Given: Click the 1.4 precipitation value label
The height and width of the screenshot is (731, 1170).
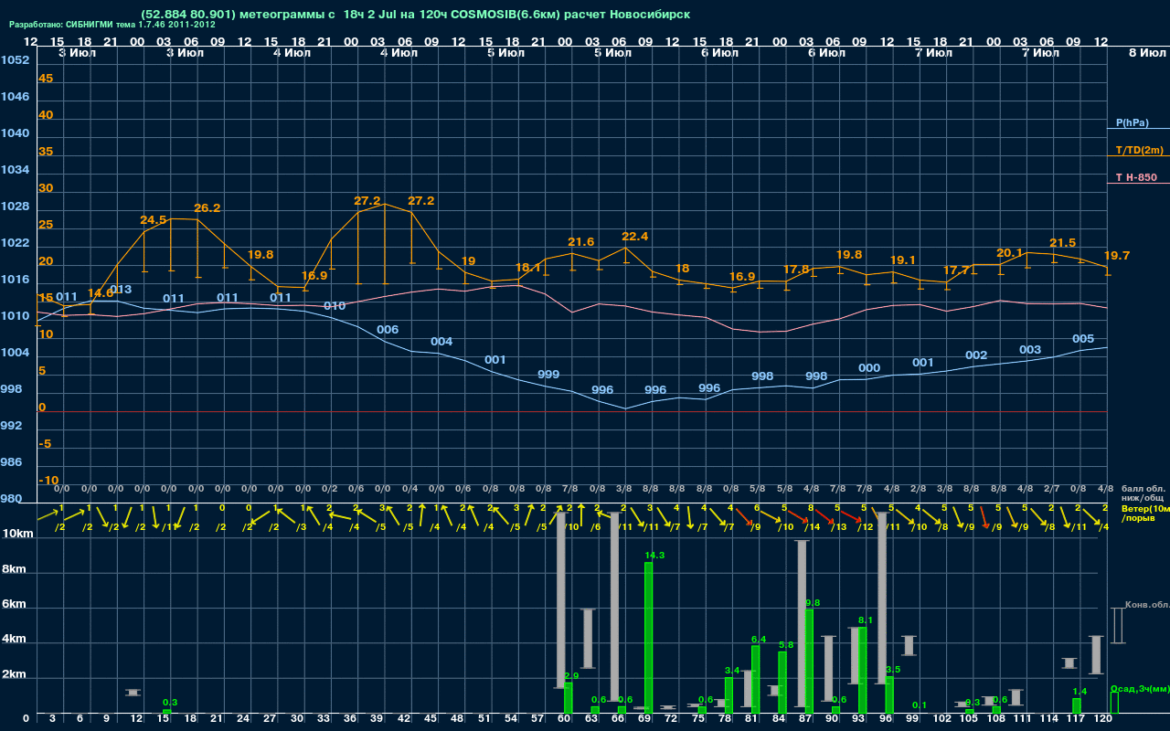Looking at the screenshot, I should pos(1080,692).
